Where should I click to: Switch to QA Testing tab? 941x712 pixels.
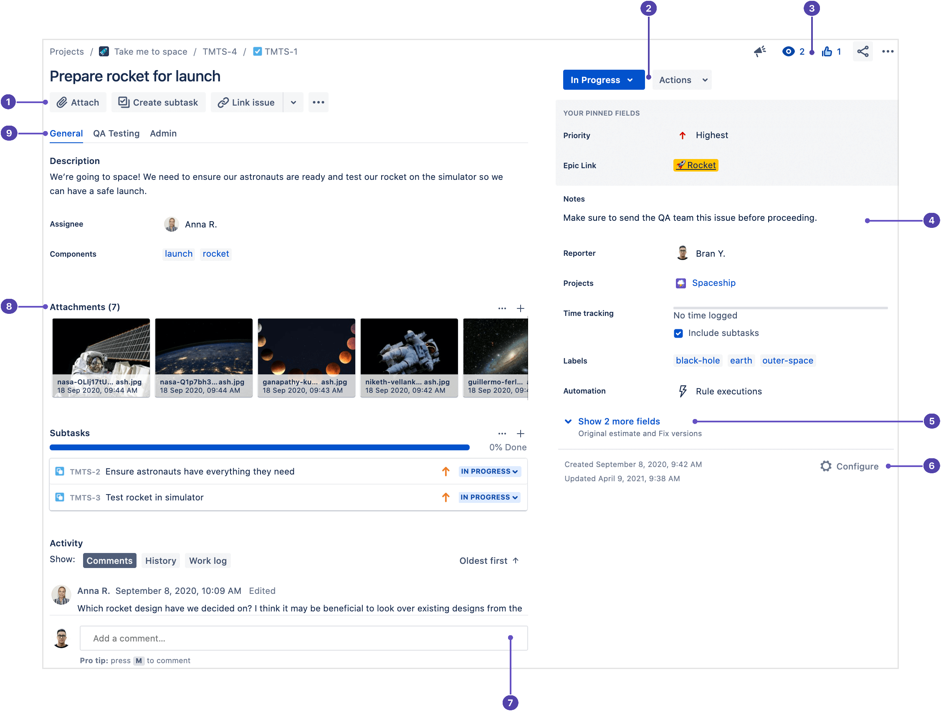pyautogui.click(x=116, y=133)
